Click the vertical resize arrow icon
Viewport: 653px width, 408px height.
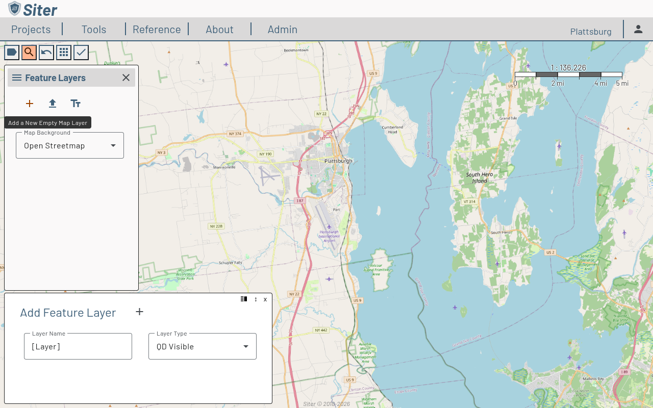point(255,299)
